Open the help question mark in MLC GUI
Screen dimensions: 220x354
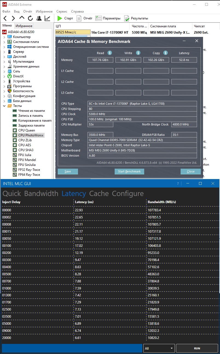pyautogui.click(x=178, y=183)
